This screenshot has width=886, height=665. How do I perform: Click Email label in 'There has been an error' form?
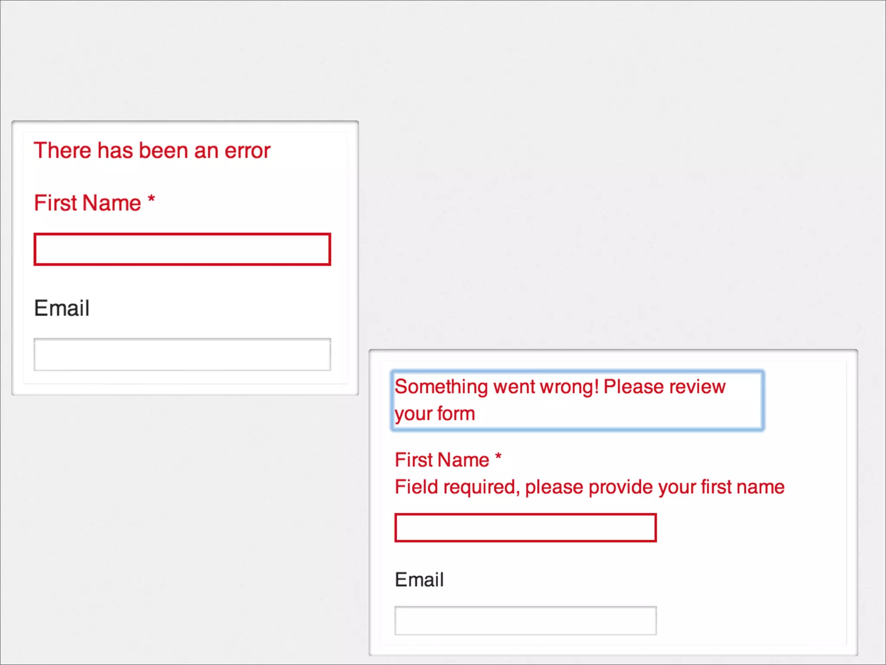(62, 308)
